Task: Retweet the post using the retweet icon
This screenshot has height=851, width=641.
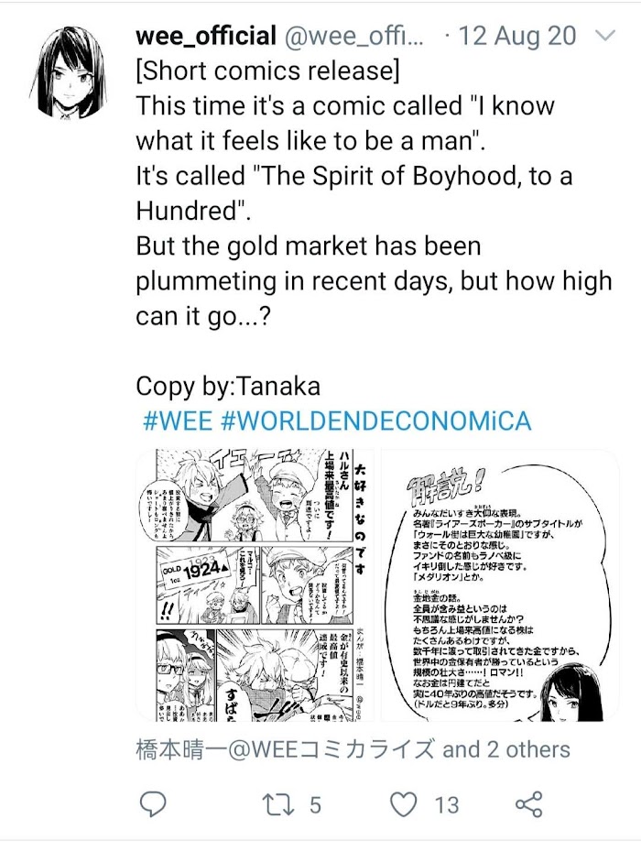Action: click(279, 804)
